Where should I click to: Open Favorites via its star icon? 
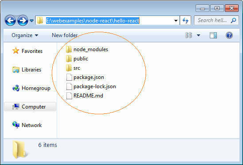15,51
